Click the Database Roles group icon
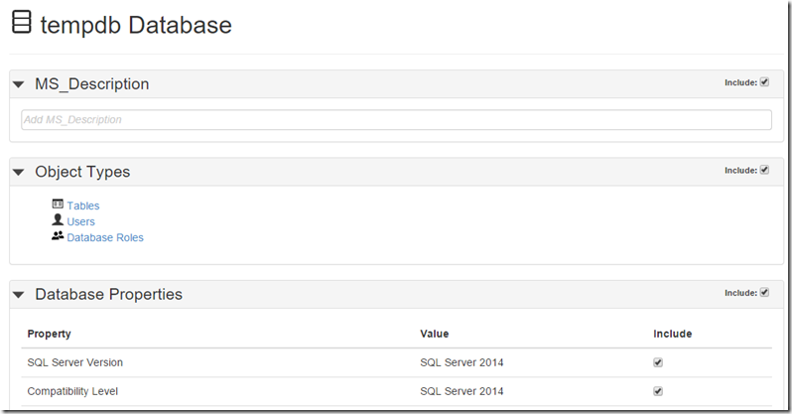The height and width of the screenshot is (414, 792). tap(58, 236)
